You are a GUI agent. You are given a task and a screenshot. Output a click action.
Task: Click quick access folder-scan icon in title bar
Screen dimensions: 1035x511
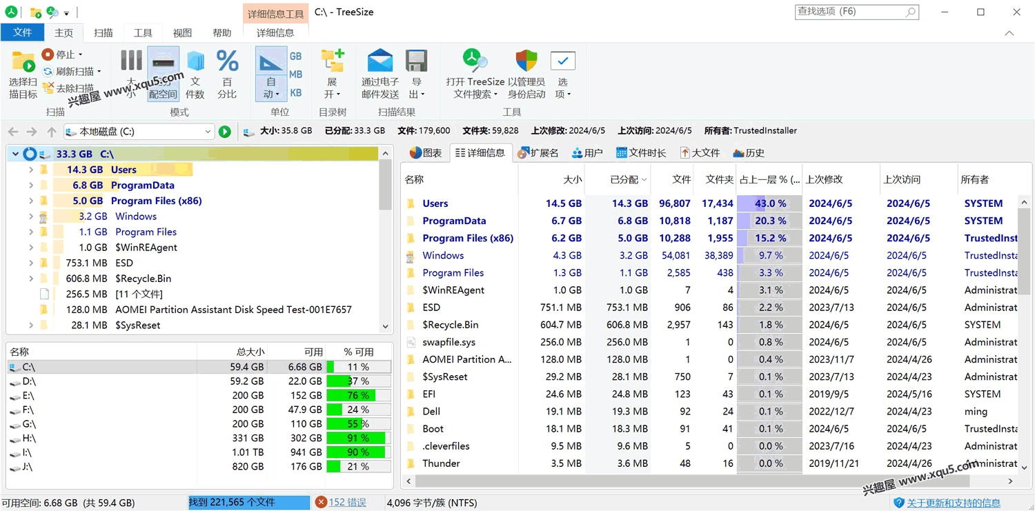pyautogui.click(x=35, y=12)
